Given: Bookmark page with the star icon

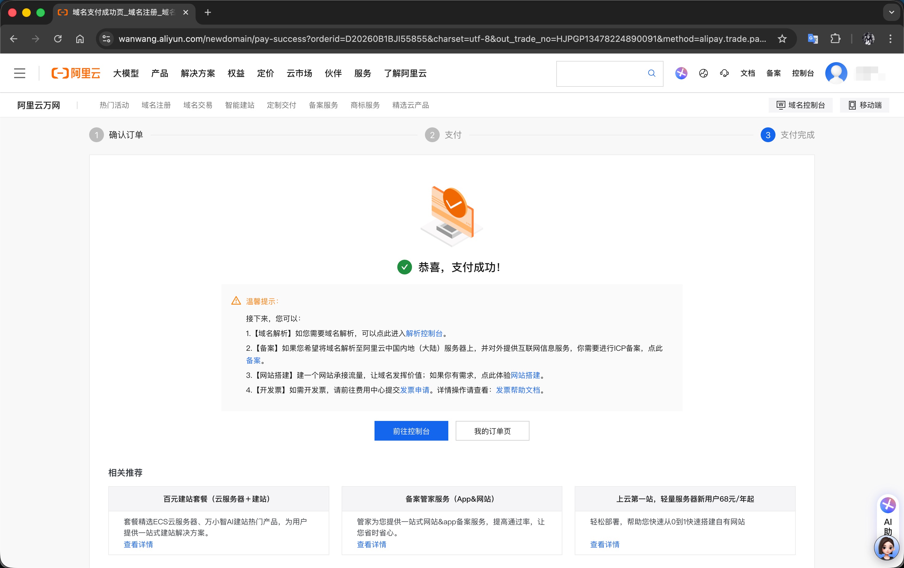Looking at the screenshot, I should click(782, 39).
